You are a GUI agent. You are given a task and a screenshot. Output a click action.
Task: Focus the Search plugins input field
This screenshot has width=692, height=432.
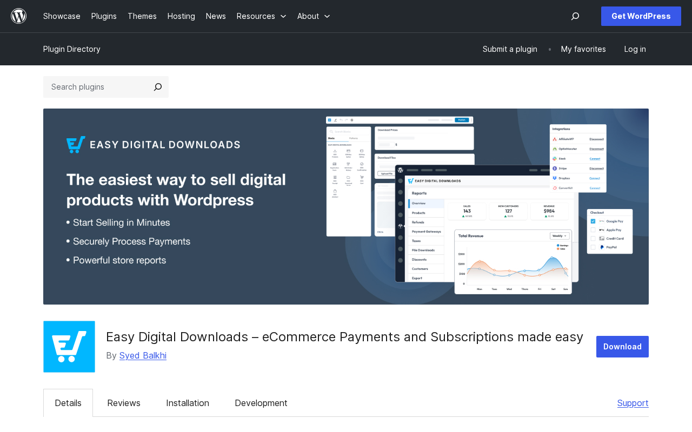point(95,87)
